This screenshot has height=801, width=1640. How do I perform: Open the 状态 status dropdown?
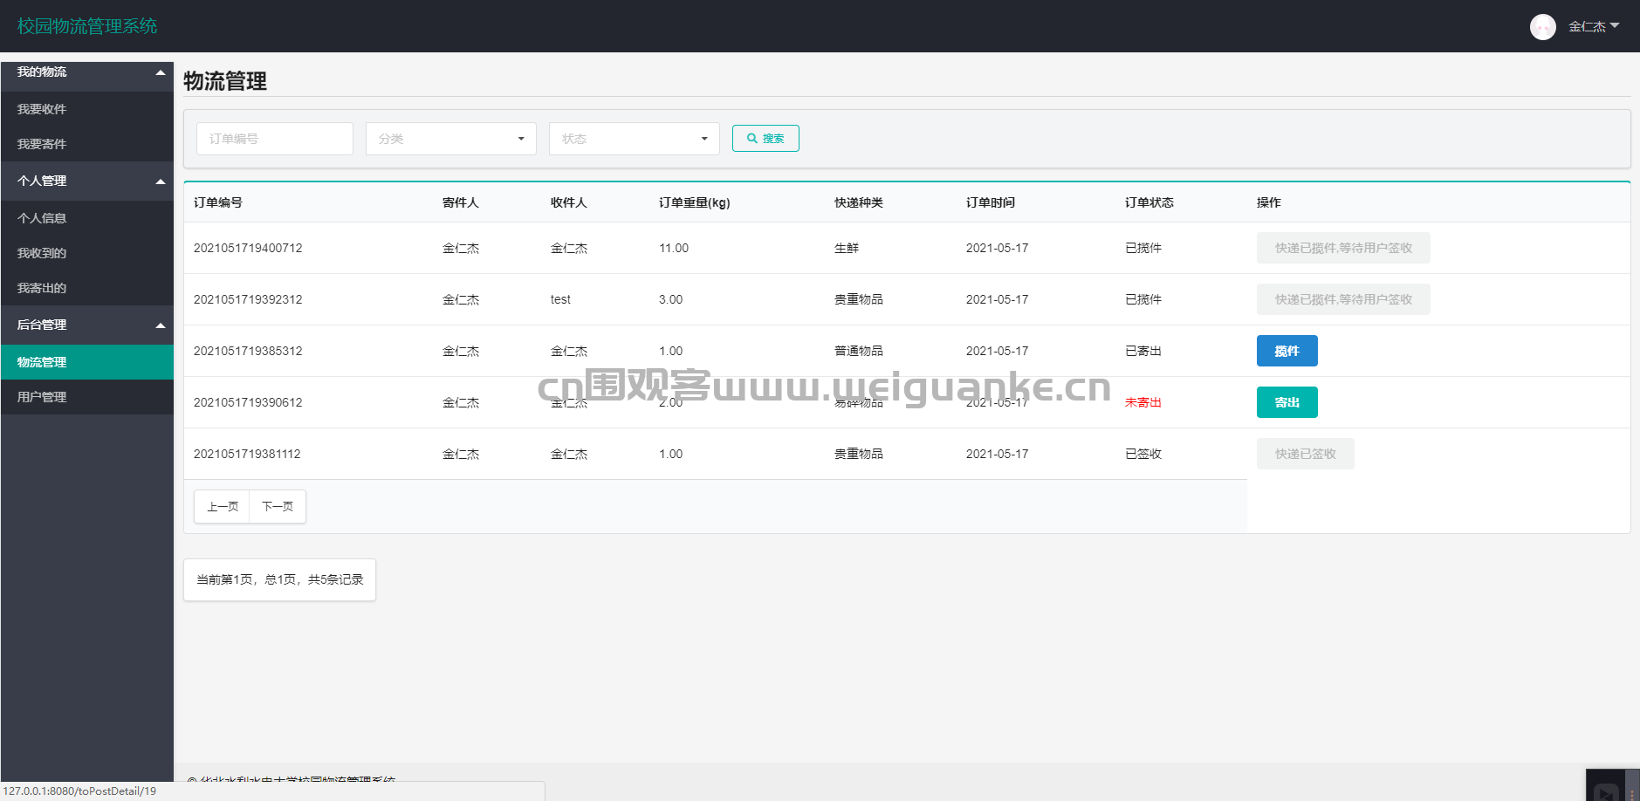coord(634,139)
